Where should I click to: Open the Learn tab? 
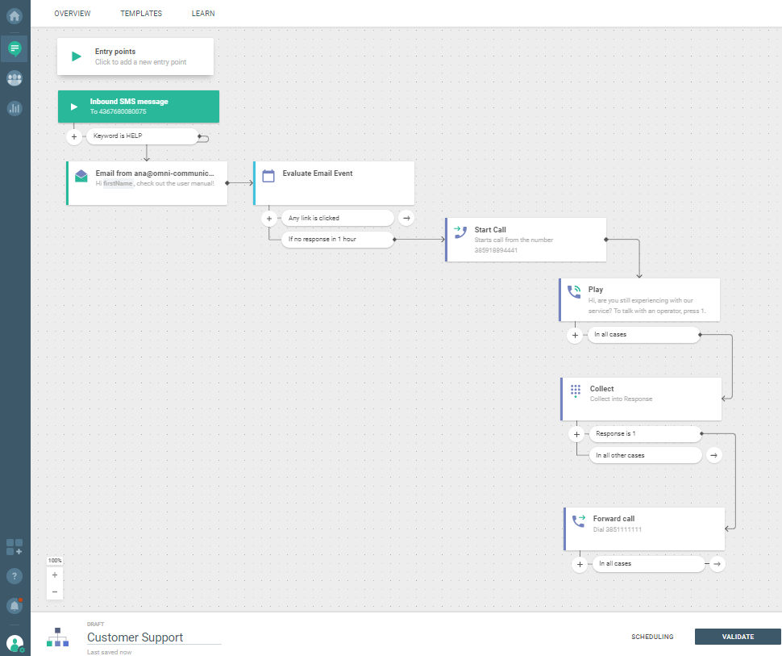203,14
